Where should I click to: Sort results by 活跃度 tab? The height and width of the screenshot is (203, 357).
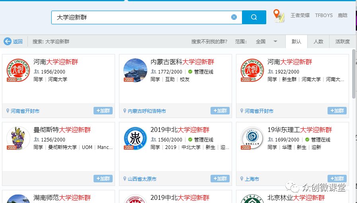(x=342, y=41)
